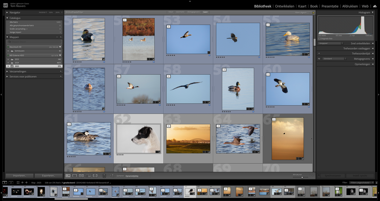Click the Importeren button
380x201 pixels.
click(x=19, y=176)
